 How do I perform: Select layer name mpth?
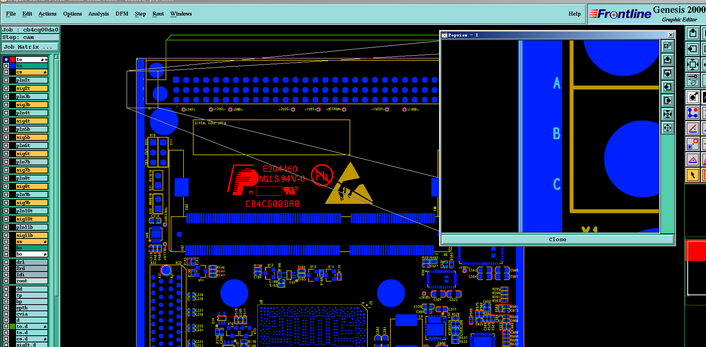coord(32,308)
